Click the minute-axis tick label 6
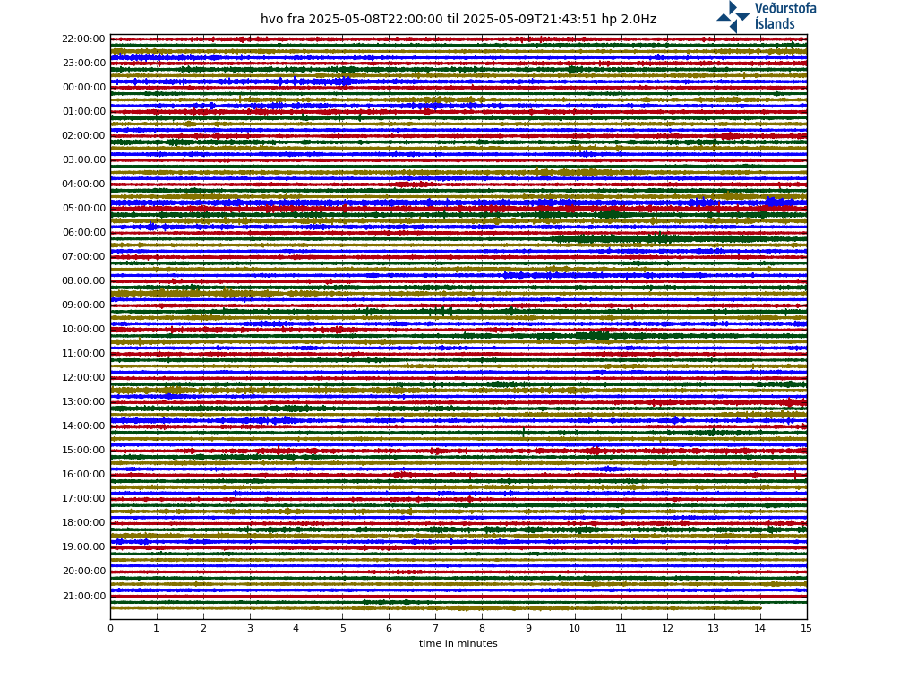917x688 pixels. [389, 628]
